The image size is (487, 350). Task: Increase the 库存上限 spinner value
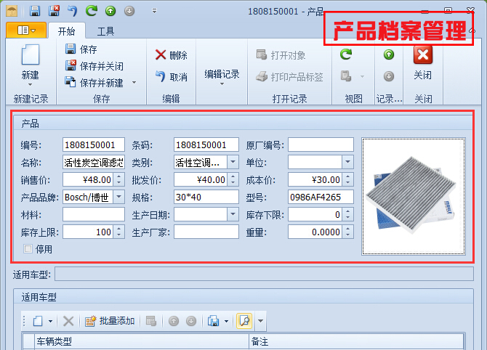119,229
